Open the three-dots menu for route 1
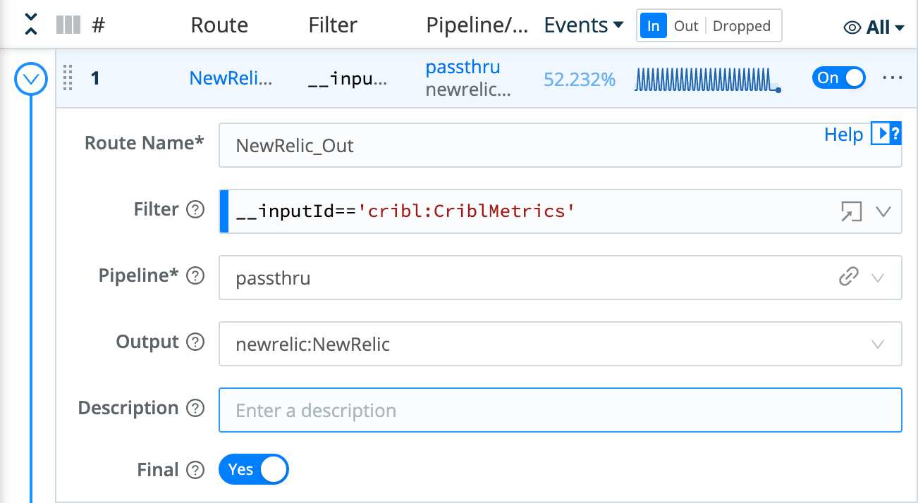Viewport: 918px width, 503px height. (x=893, y=77)
